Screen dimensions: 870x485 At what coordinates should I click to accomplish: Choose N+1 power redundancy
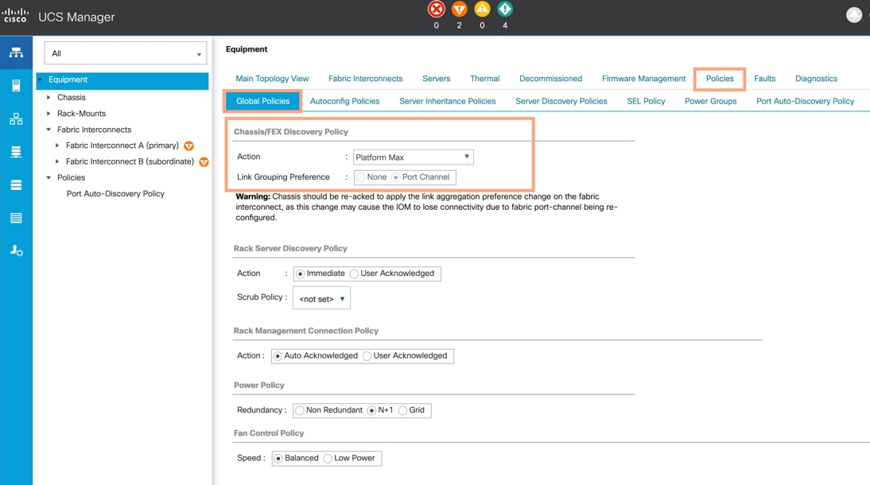coord(371,410)
